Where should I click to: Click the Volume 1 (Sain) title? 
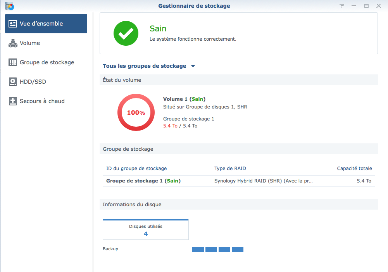click(185, 99)
